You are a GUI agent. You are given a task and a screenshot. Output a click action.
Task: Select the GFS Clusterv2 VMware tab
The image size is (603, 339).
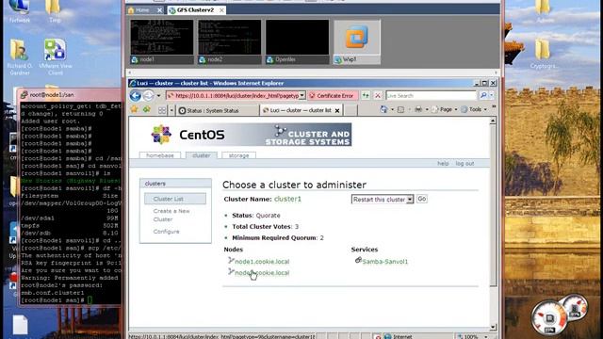(x=196, y=10)
